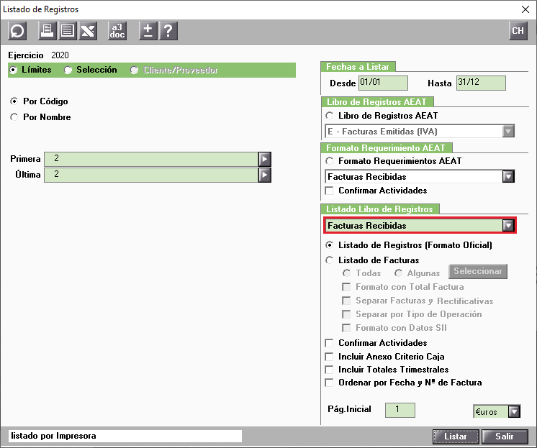
Task: Click the Última code input field
Action: [151, 175]
